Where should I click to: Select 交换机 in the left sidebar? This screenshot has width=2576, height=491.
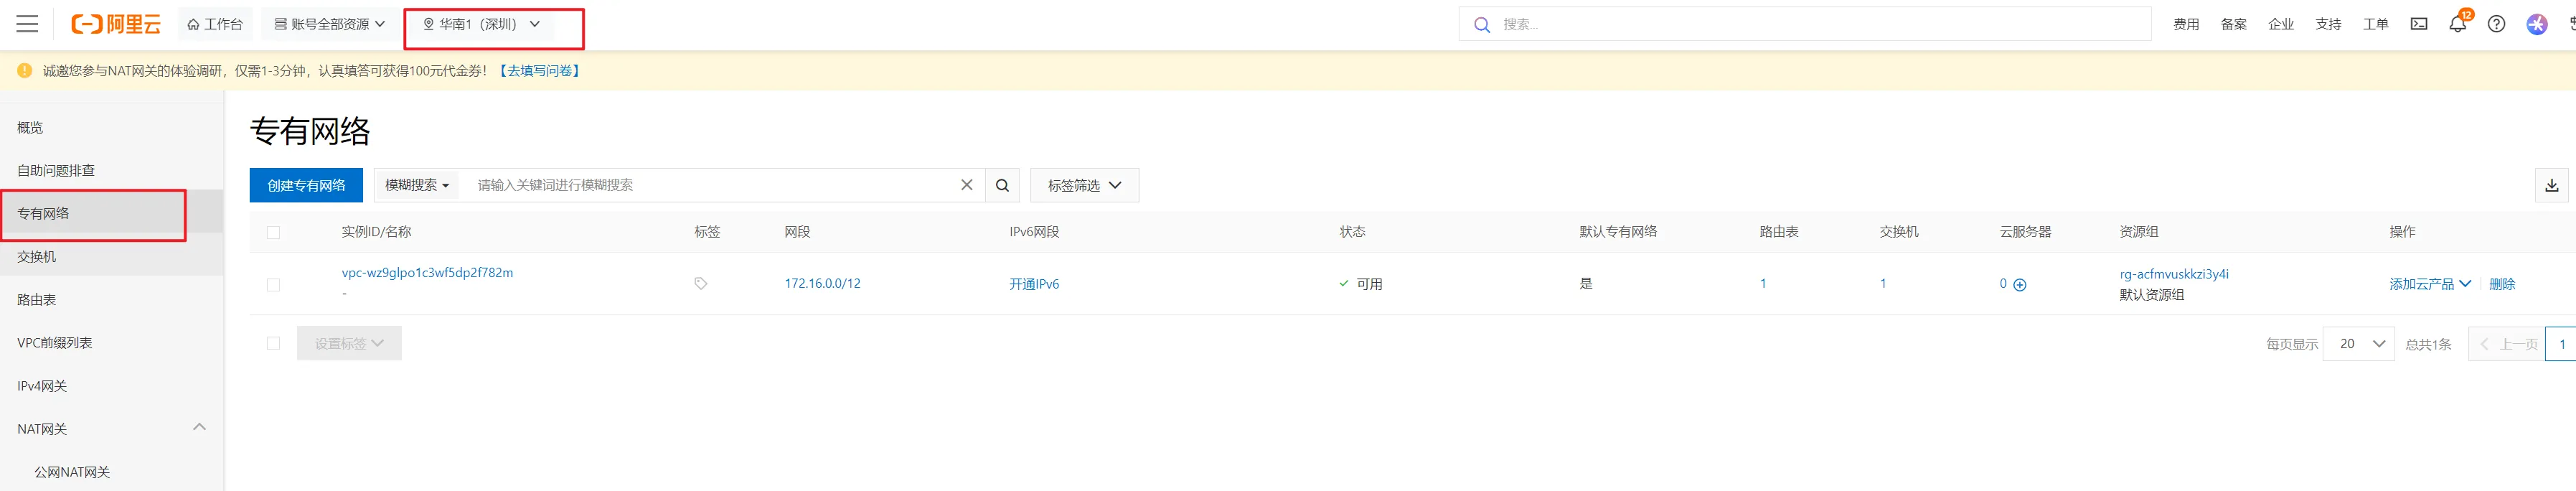click(37, 257)
